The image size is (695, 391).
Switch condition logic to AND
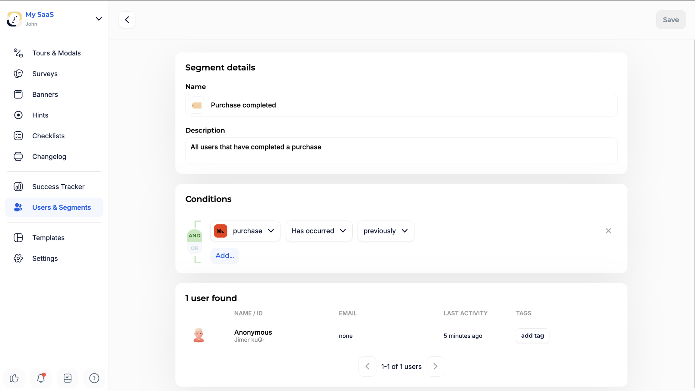pyautogui.click(x=195, y=236)
